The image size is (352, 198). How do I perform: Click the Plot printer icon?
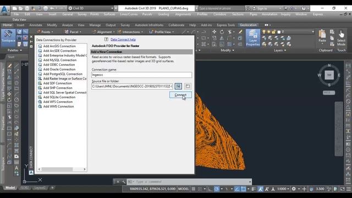coord(46,8)
